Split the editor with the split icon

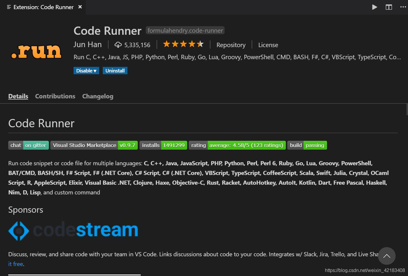[389, 7]
